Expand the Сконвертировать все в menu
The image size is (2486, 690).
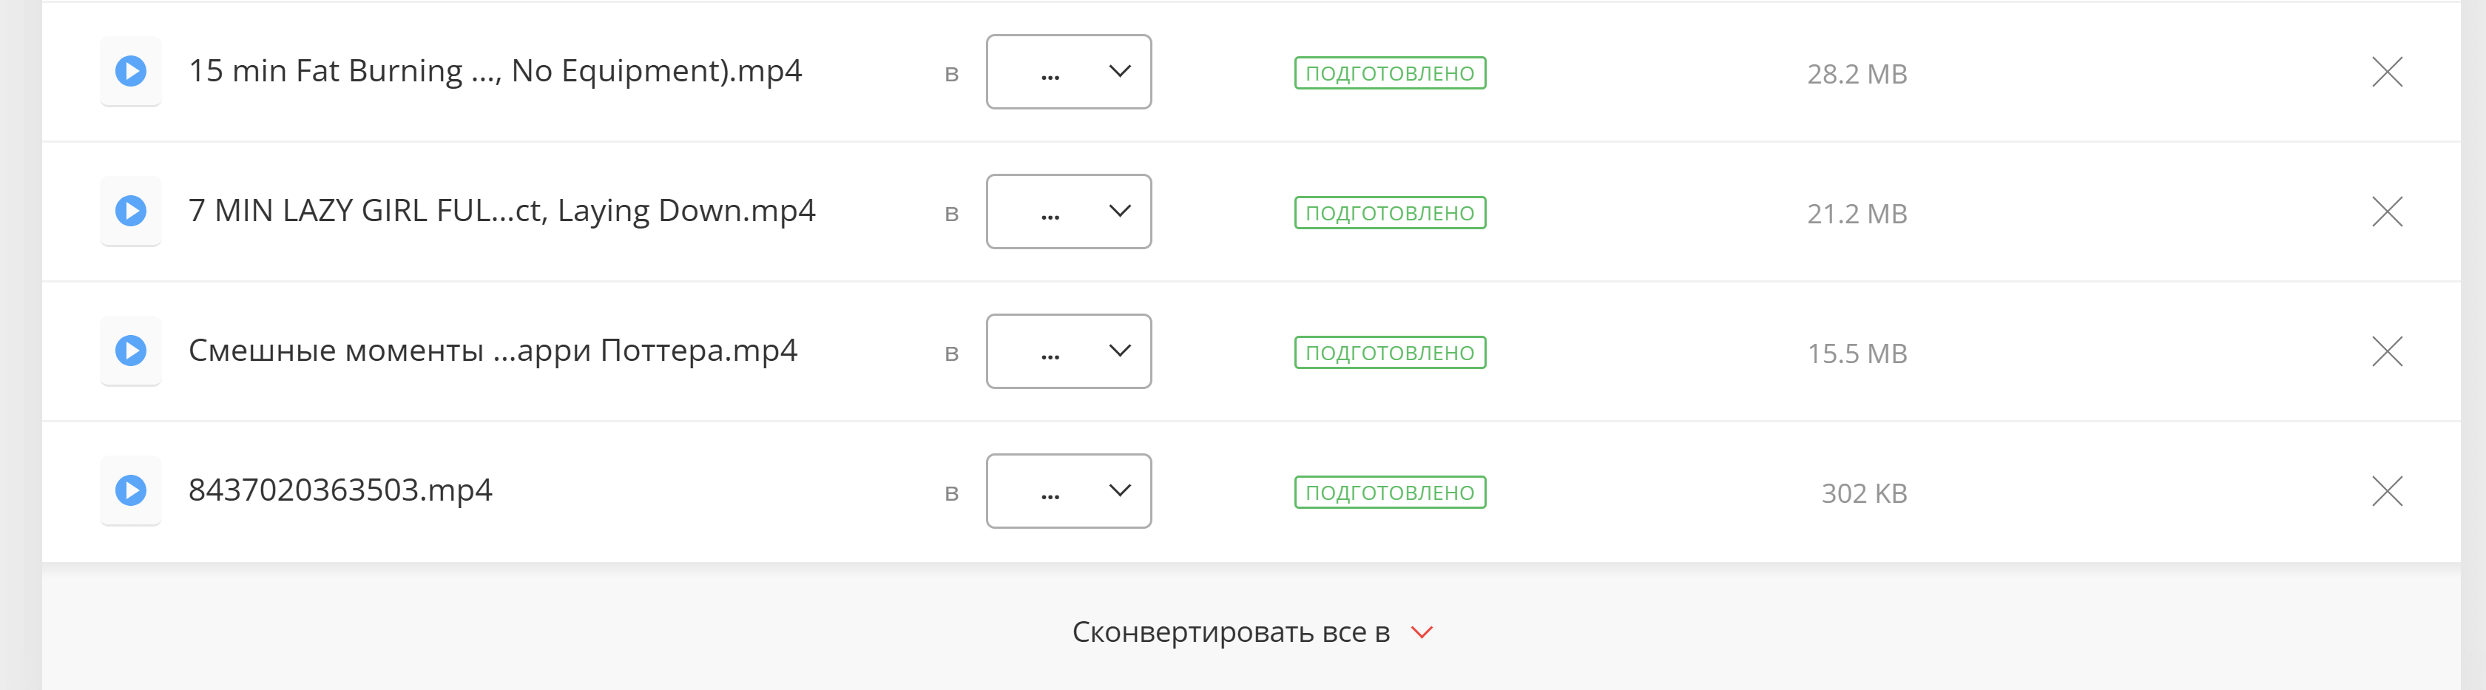pos(1231,632)
